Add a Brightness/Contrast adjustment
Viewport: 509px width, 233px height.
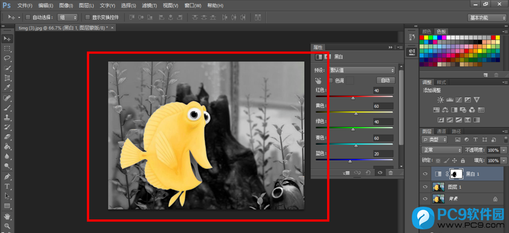pos(440,100)
